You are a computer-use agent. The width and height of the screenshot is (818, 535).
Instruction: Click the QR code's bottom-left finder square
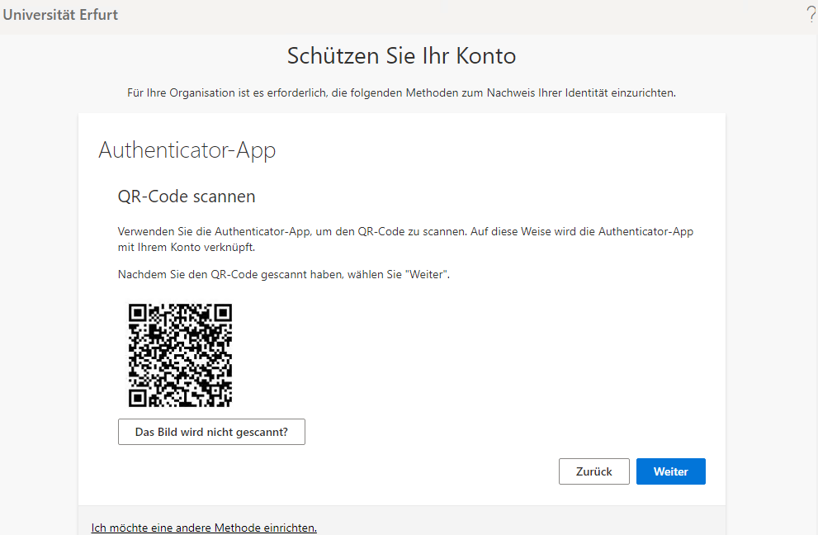138,397
